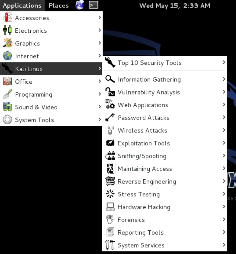This screenshot has height=254, width=236.
Task: Click the Information Gathering magnifier icon
Action: click(110, 79)
